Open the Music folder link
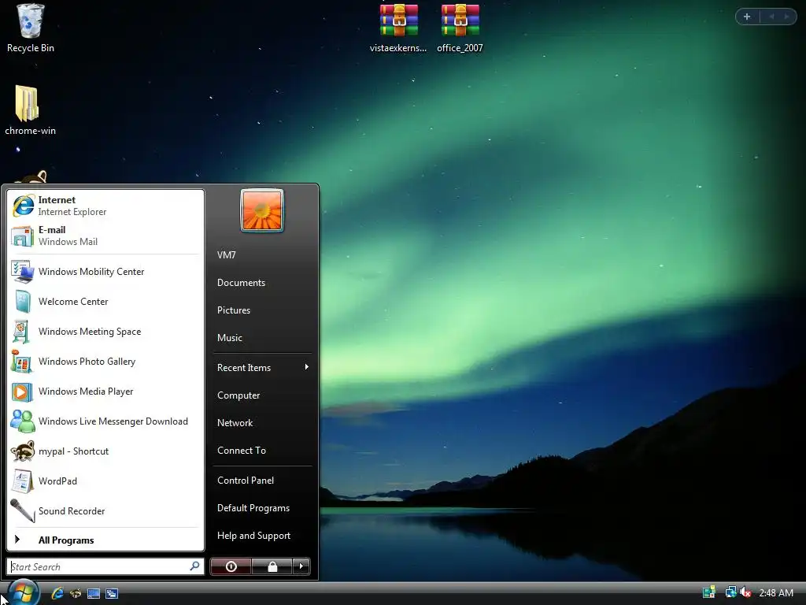This screenshot has height=605, width=806. [x=262, y=338]
